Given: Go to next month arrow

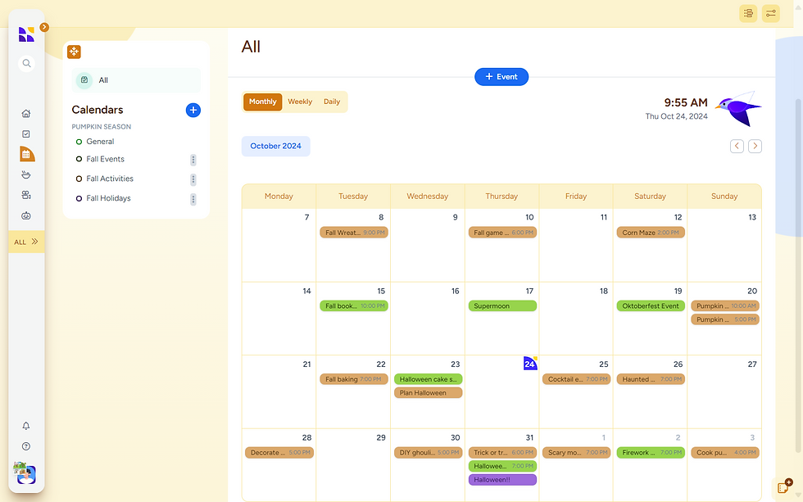Looking at the screenshot, I should pyautogui.click(x=755, y=147).
